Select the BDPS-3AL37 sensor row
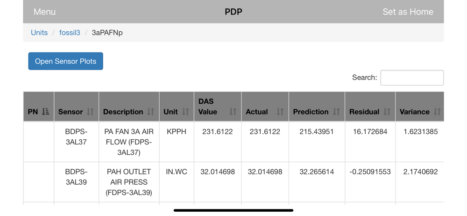 click(233, 142)
